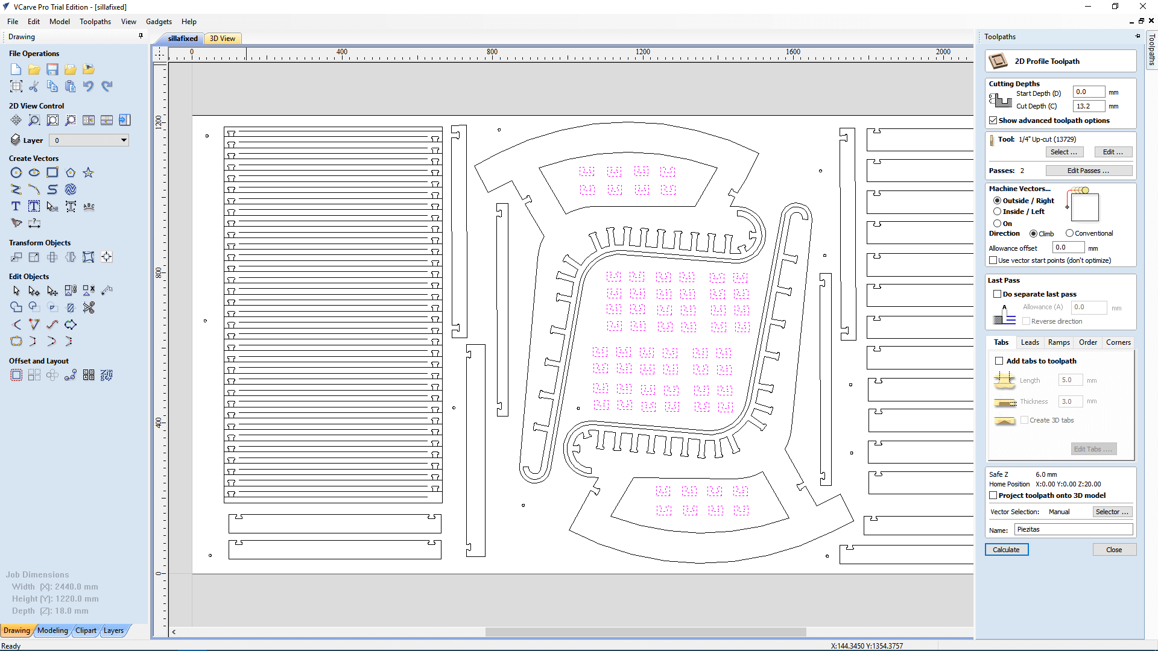Open the Offset Vectors tool
This screenshot has width=1158, height=651.
(16, 375)
